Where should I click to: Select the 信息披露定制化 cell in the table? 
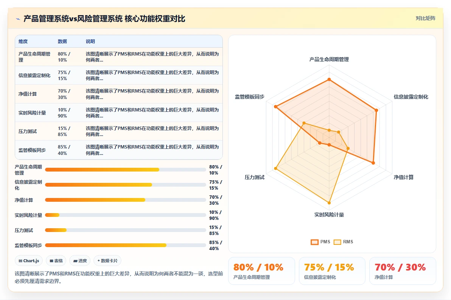coord(34,75)
